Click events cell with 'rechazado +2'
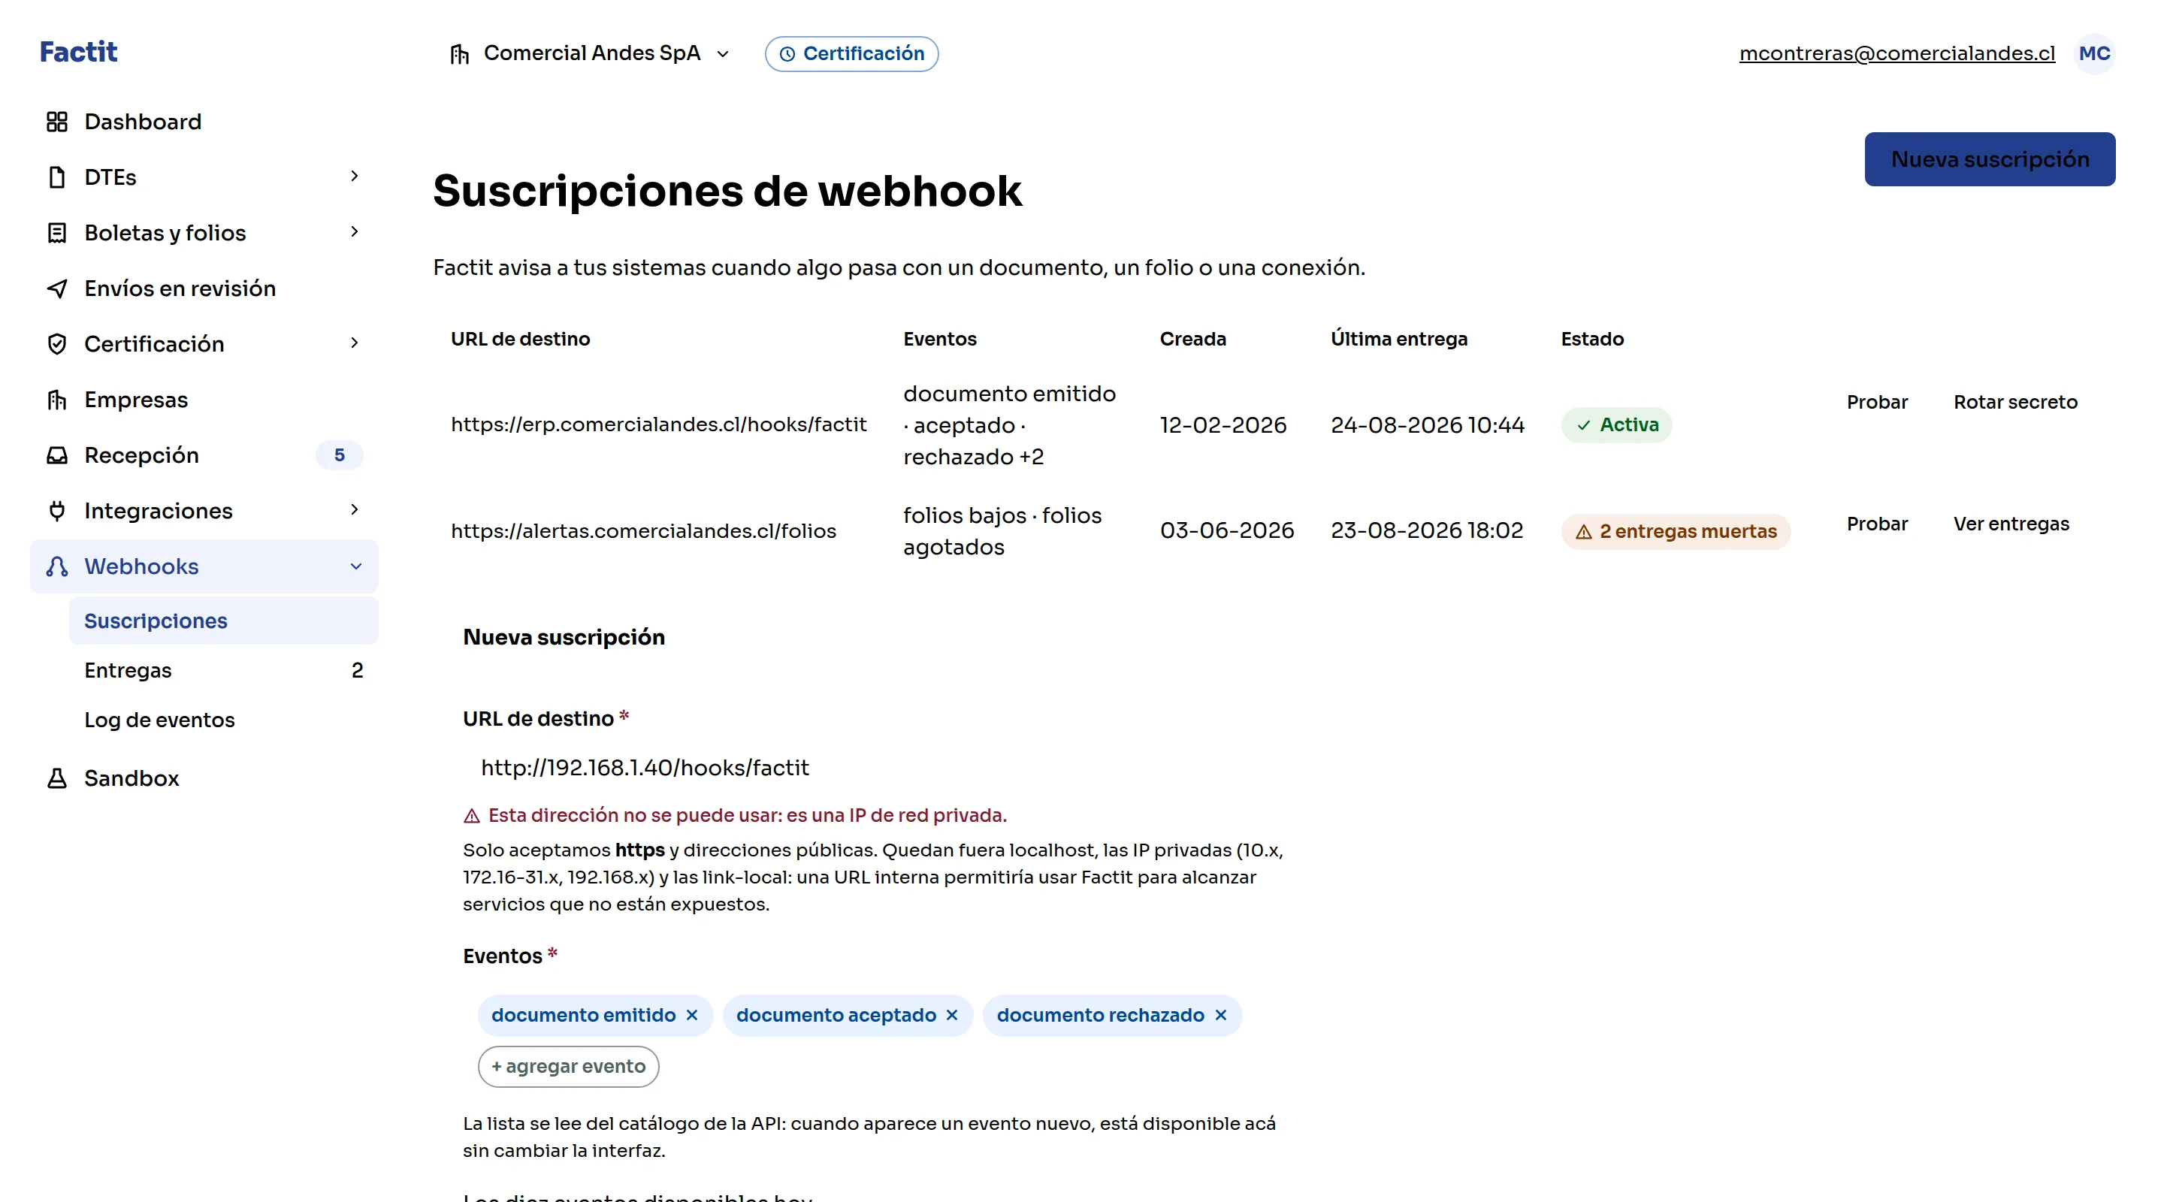 [1009, 425]
